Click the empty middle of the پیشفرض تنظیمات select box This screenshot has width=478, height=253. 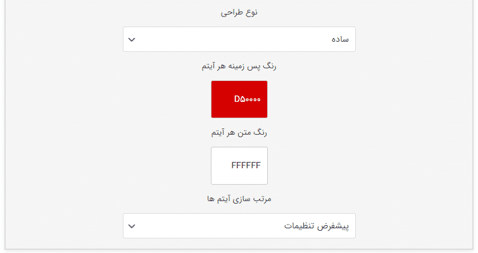[x=213, y=226]
